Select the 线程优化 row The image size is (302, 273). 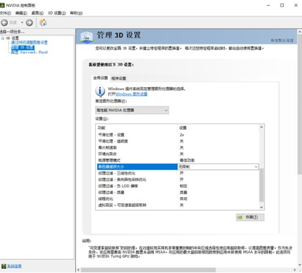tap(178, 199)
